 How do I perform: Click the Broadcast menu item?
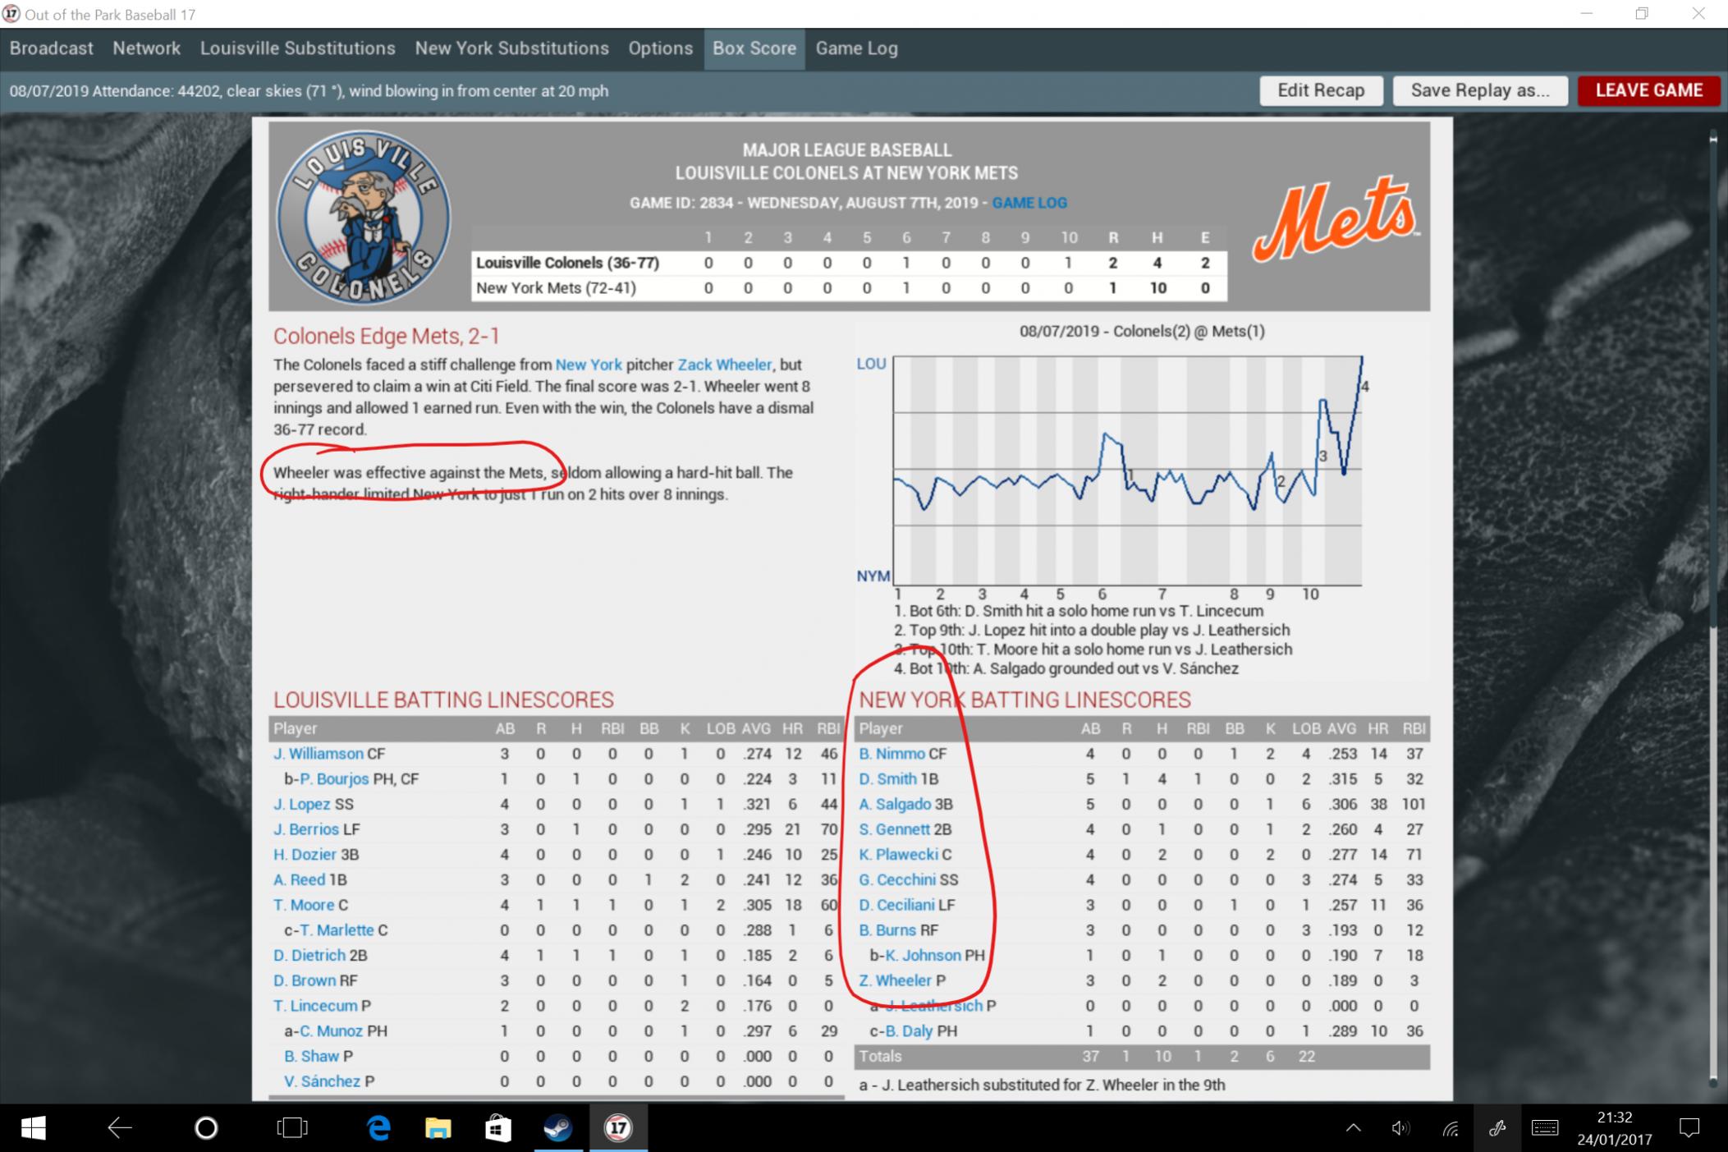pyautogui.click(x=52, y=48)
